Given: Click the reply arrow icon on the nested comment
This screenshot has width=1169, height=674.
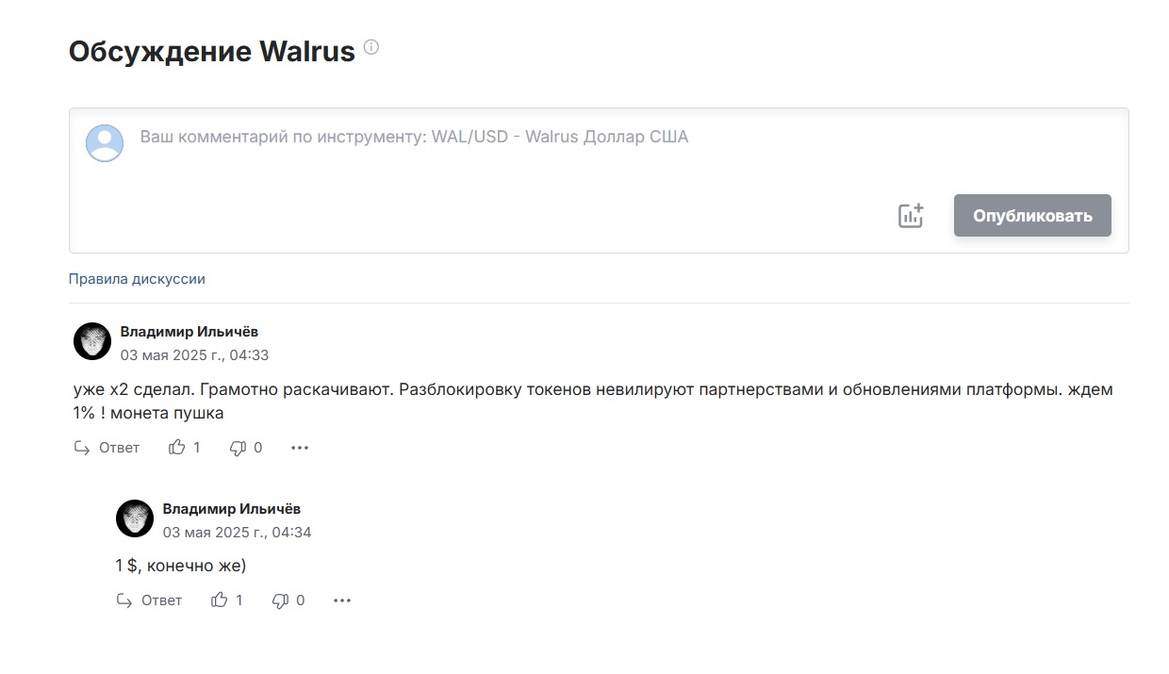Looking at the screenshot, I should click(x=125, y=600).
